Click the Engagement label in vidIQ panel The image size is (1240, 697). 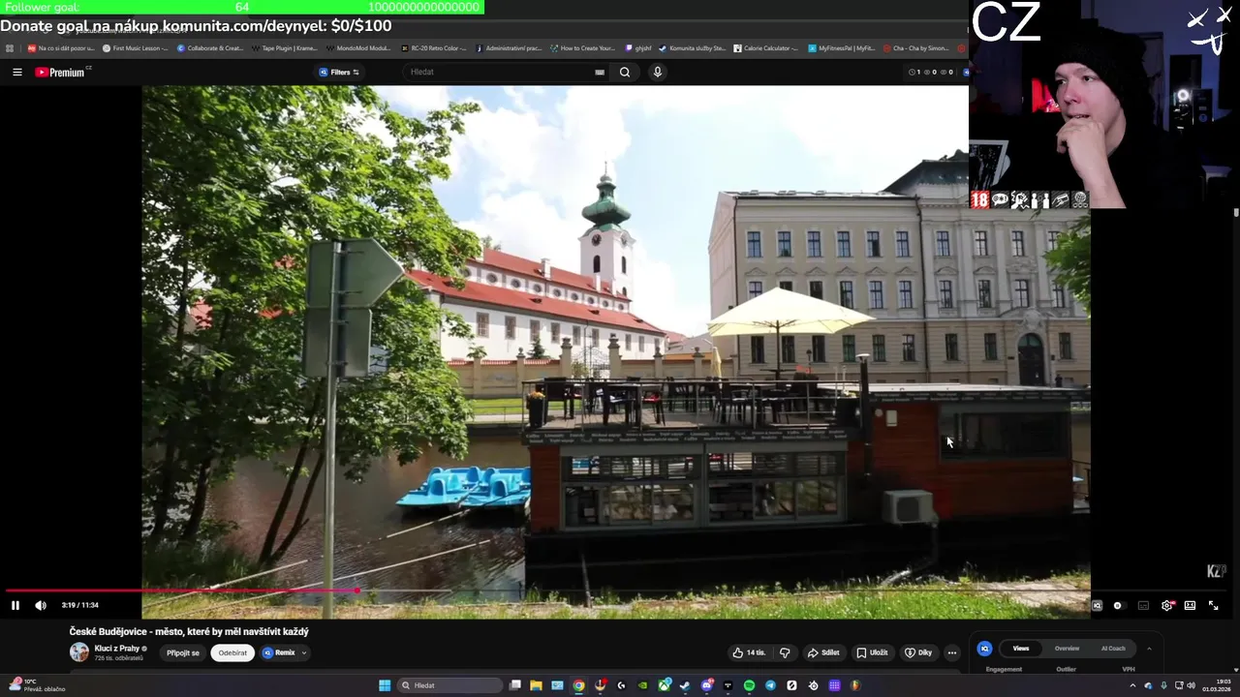click(1004, 669)
